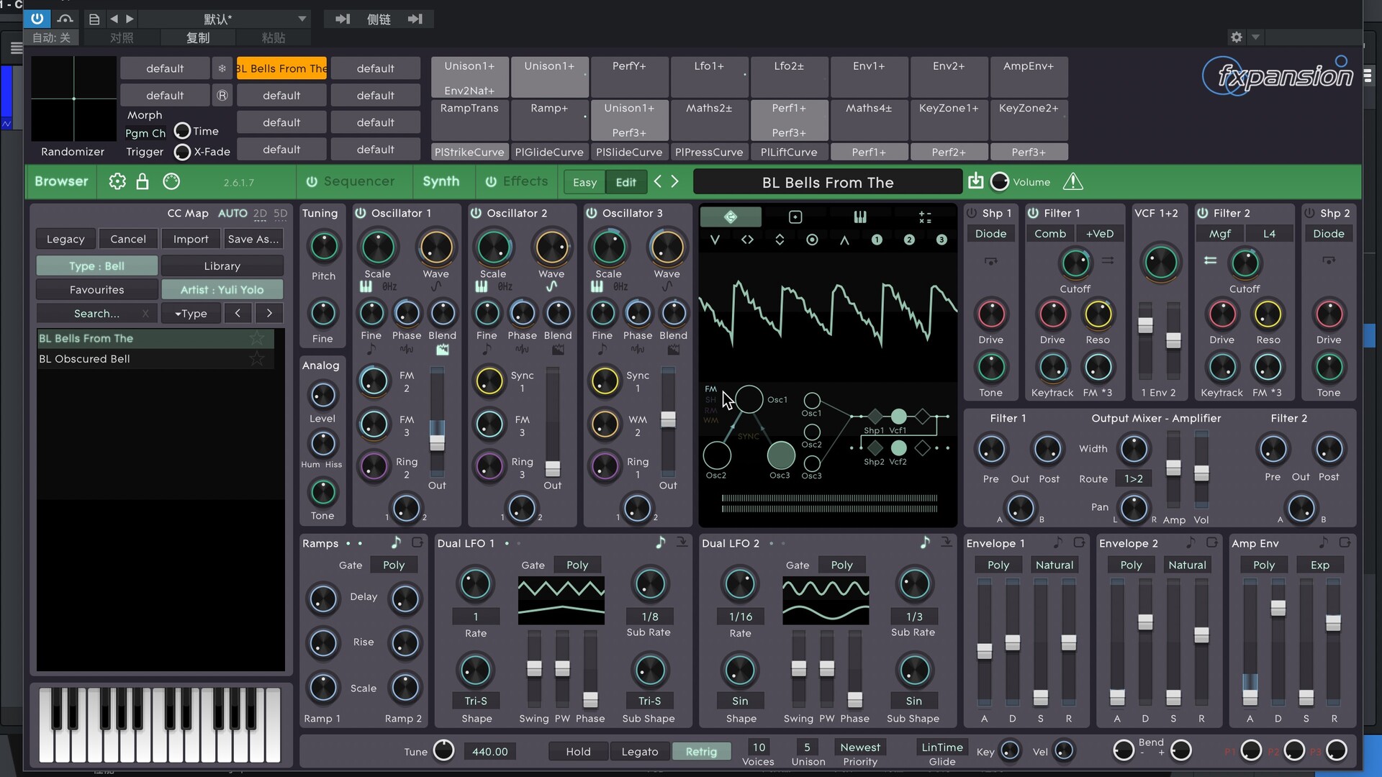The image size is (1382, 777).
Task: Open the Type sort dropdown
Action: pos(191,313)
